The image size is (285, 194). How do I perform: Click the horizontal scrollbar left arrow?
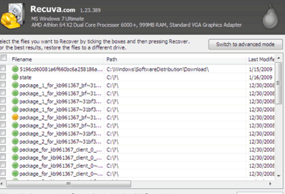tap(2, 184)
